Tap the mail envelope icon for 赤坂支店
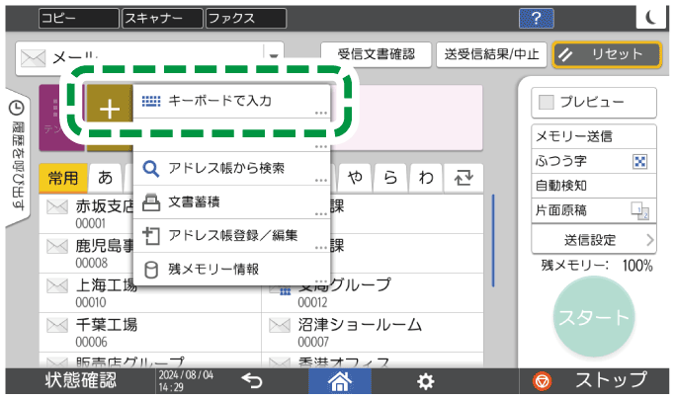The width and height of the screenshot is (675, 399). tap(56, 207)
